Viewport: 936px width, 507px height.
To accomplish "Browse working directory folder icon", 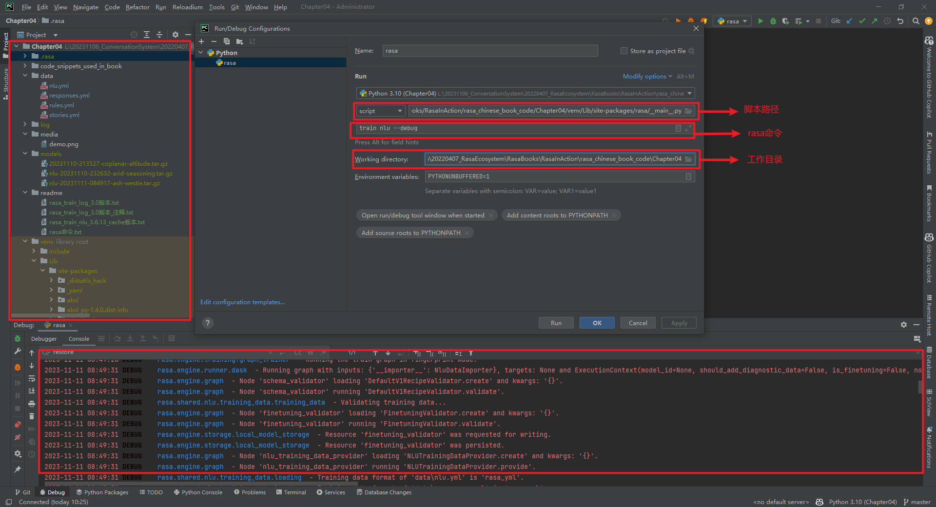I will tap(688, 159).
